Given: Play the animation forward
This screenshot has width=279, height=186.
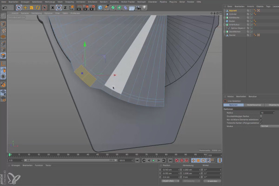Looking at the screenshot, I should [154, 160].
